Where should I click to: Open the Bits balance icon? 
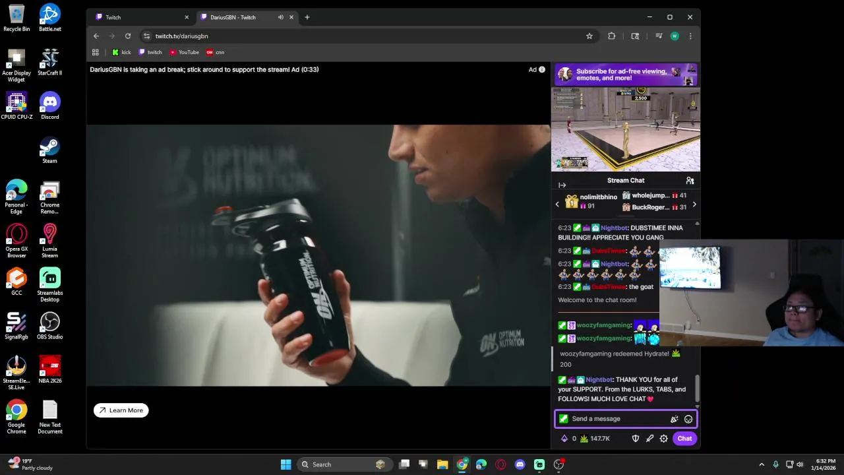pos(567,439)
